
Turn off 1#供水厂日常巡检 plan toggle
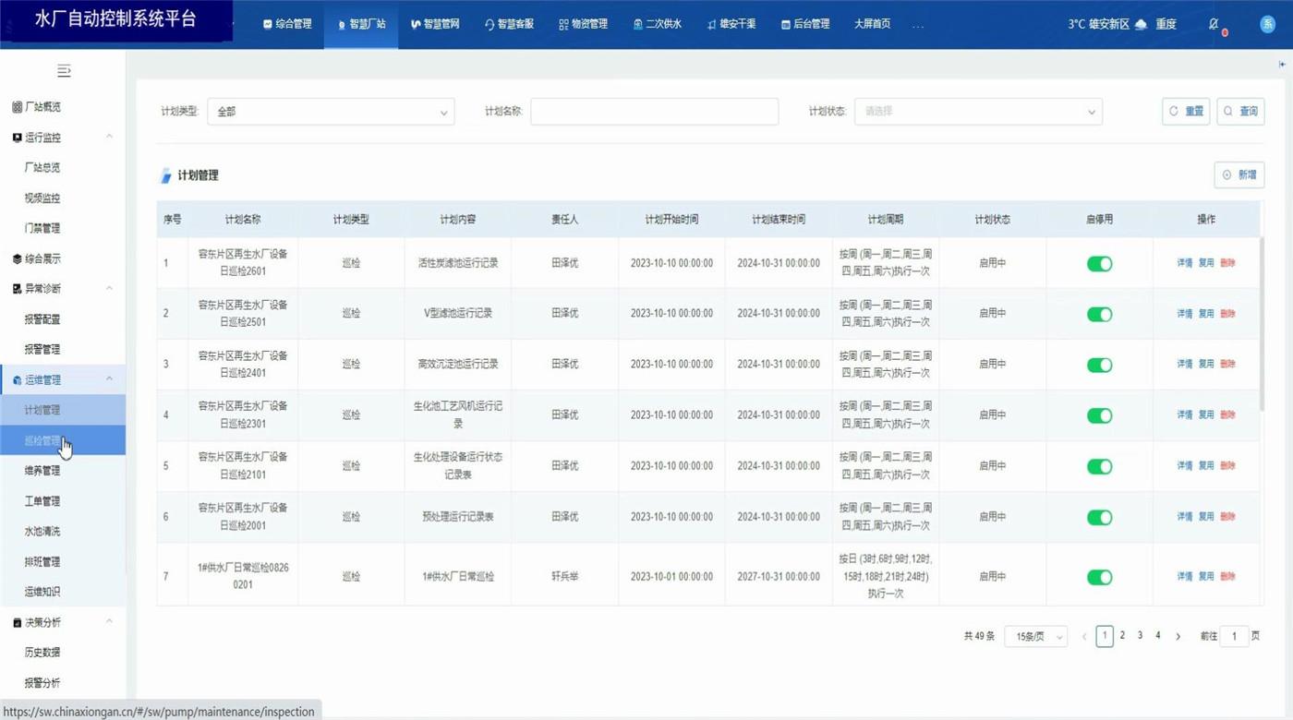tap(1099, 577)
